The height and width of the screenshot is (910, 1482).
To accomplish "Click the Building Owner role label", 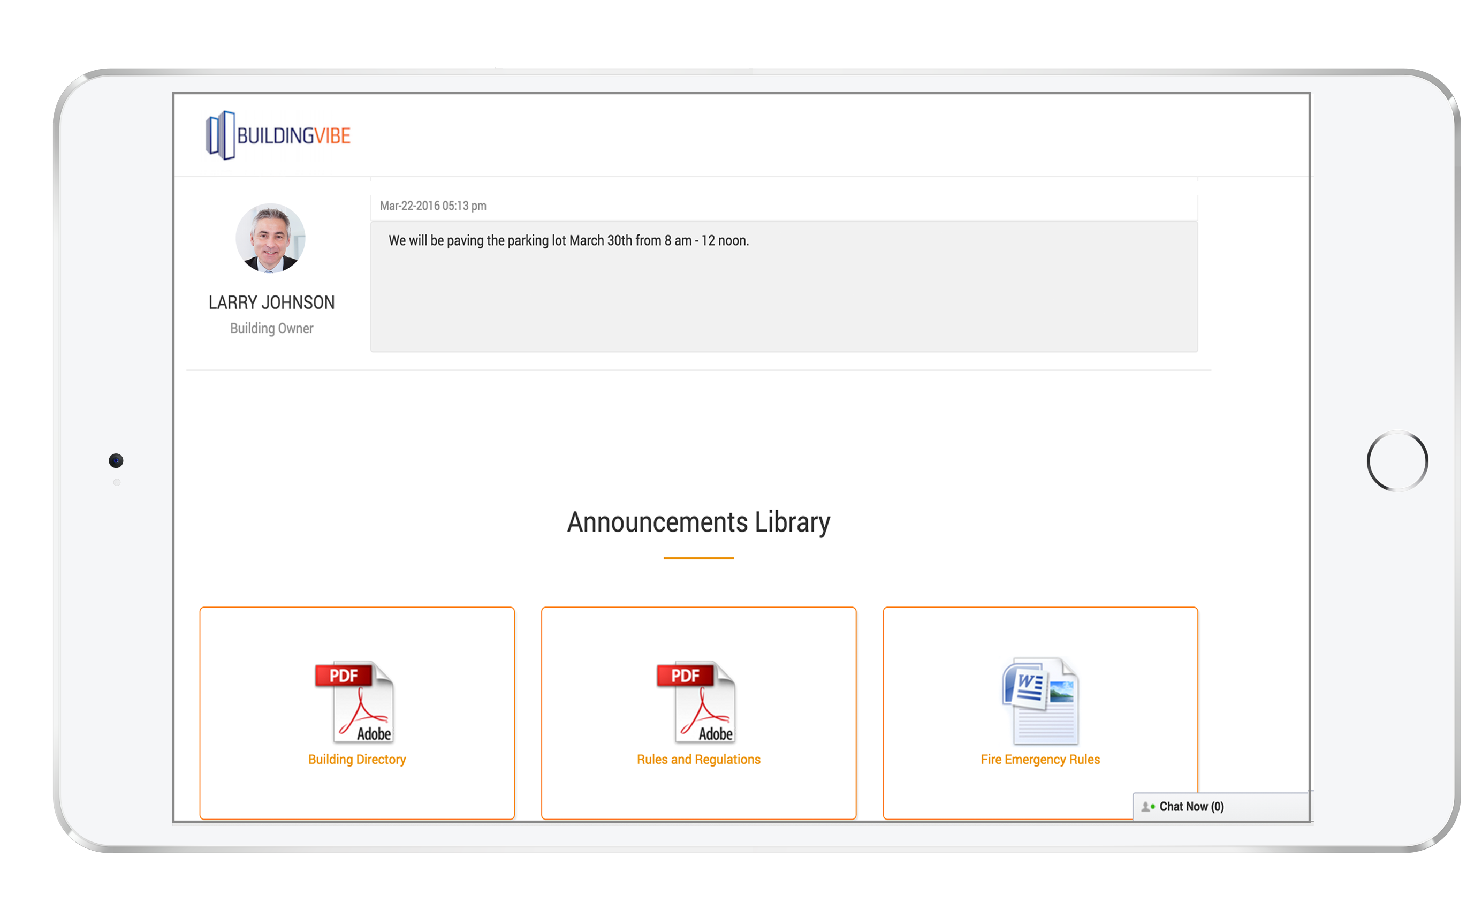I will [x=271, y=329].
